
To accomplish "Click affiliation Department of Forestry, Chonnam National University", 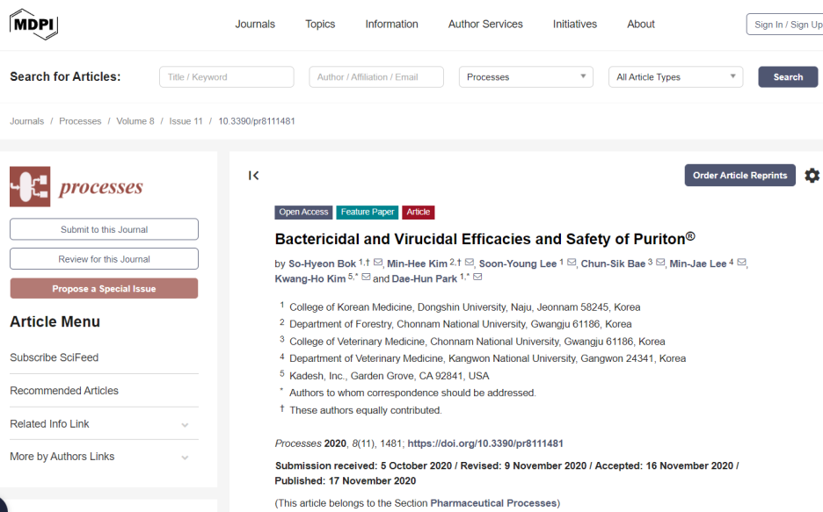I will tap(461, 324).
